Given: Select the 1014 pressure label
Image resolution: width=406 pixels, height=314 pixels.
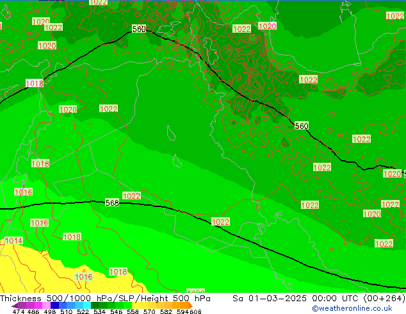Looking at the screenshot, I should pos(14,241).
